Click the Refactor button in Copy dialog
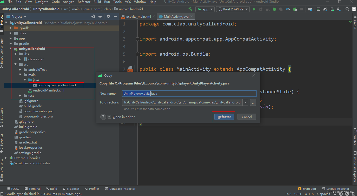 coord(224,117)
